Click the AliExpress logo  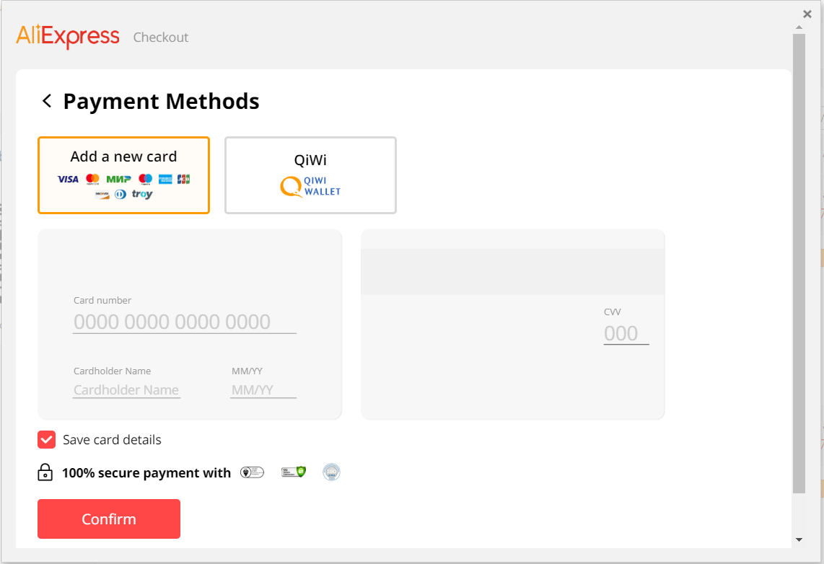tap(68, 36)
